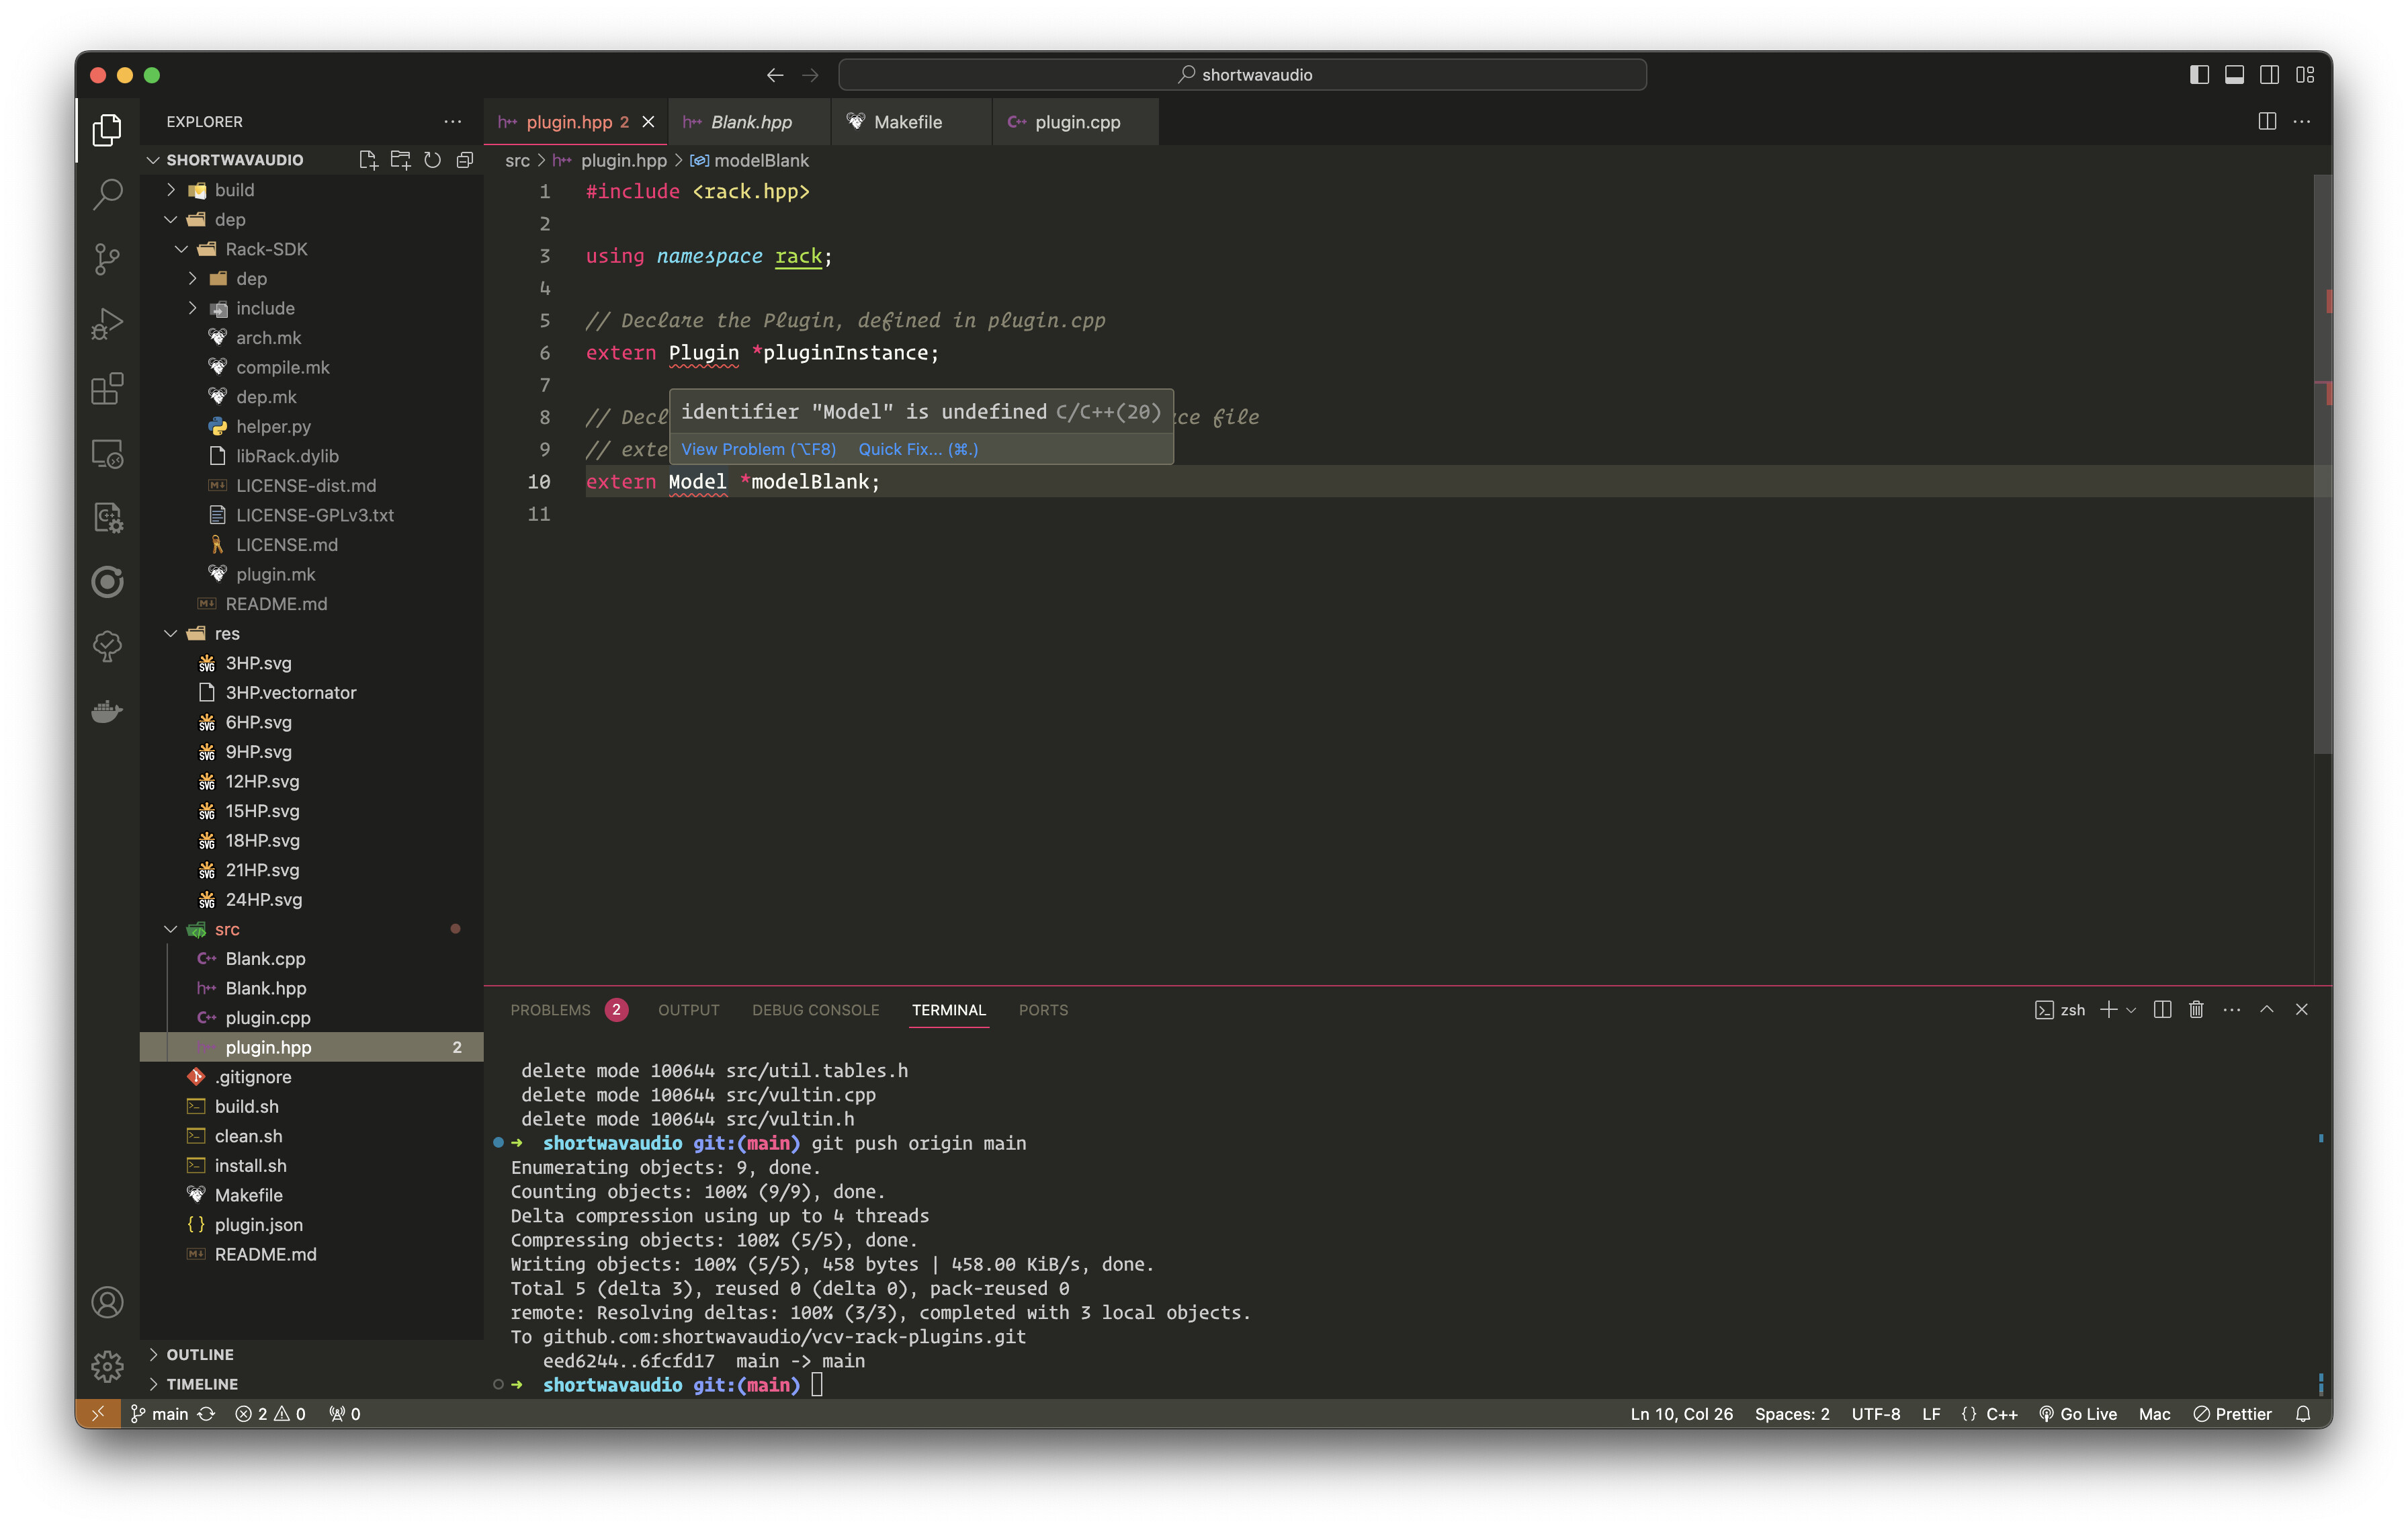Screen dimensions: 2408x1528
Task: Click the command center search field
Action: tap(1242, 75)
